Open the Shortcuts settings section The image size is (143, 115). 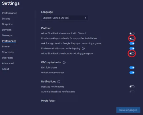coord(8,52)
